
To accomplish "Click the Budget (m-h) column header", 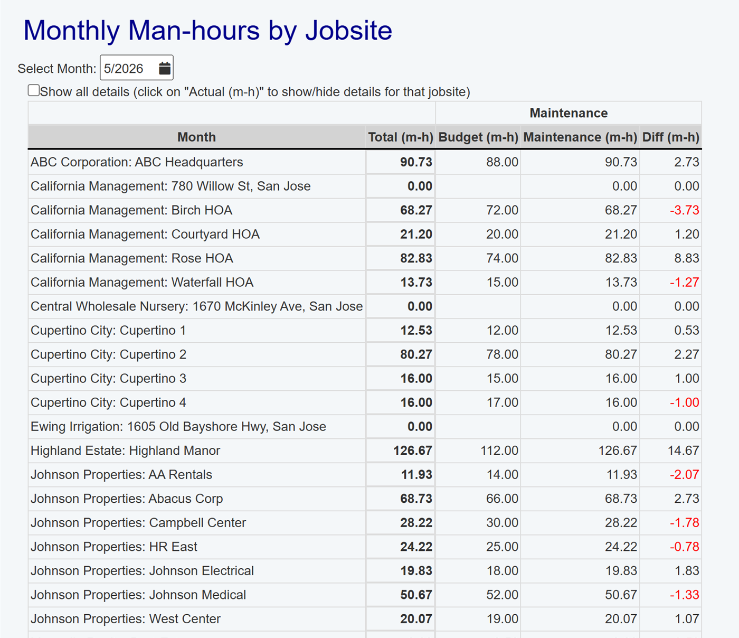I will point(478,137).
